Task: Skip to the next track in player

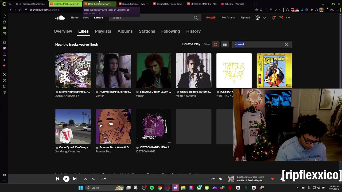Action: (x=75, y=179)
